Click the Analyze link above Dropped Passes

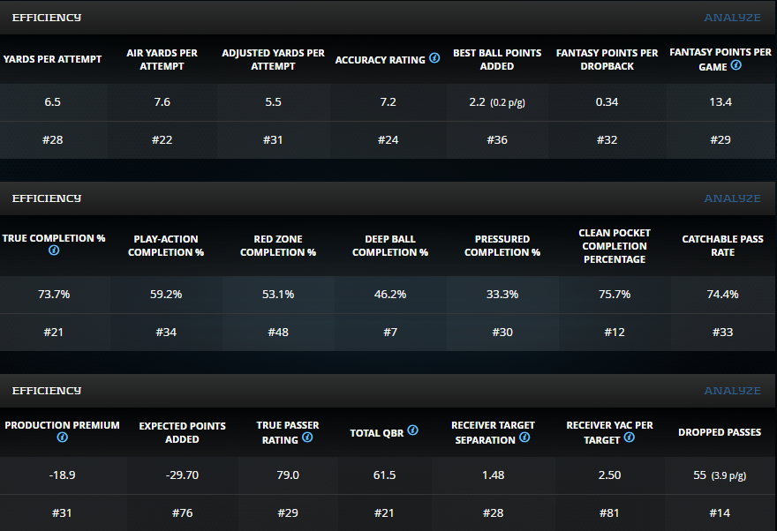[x=731, y=391]
